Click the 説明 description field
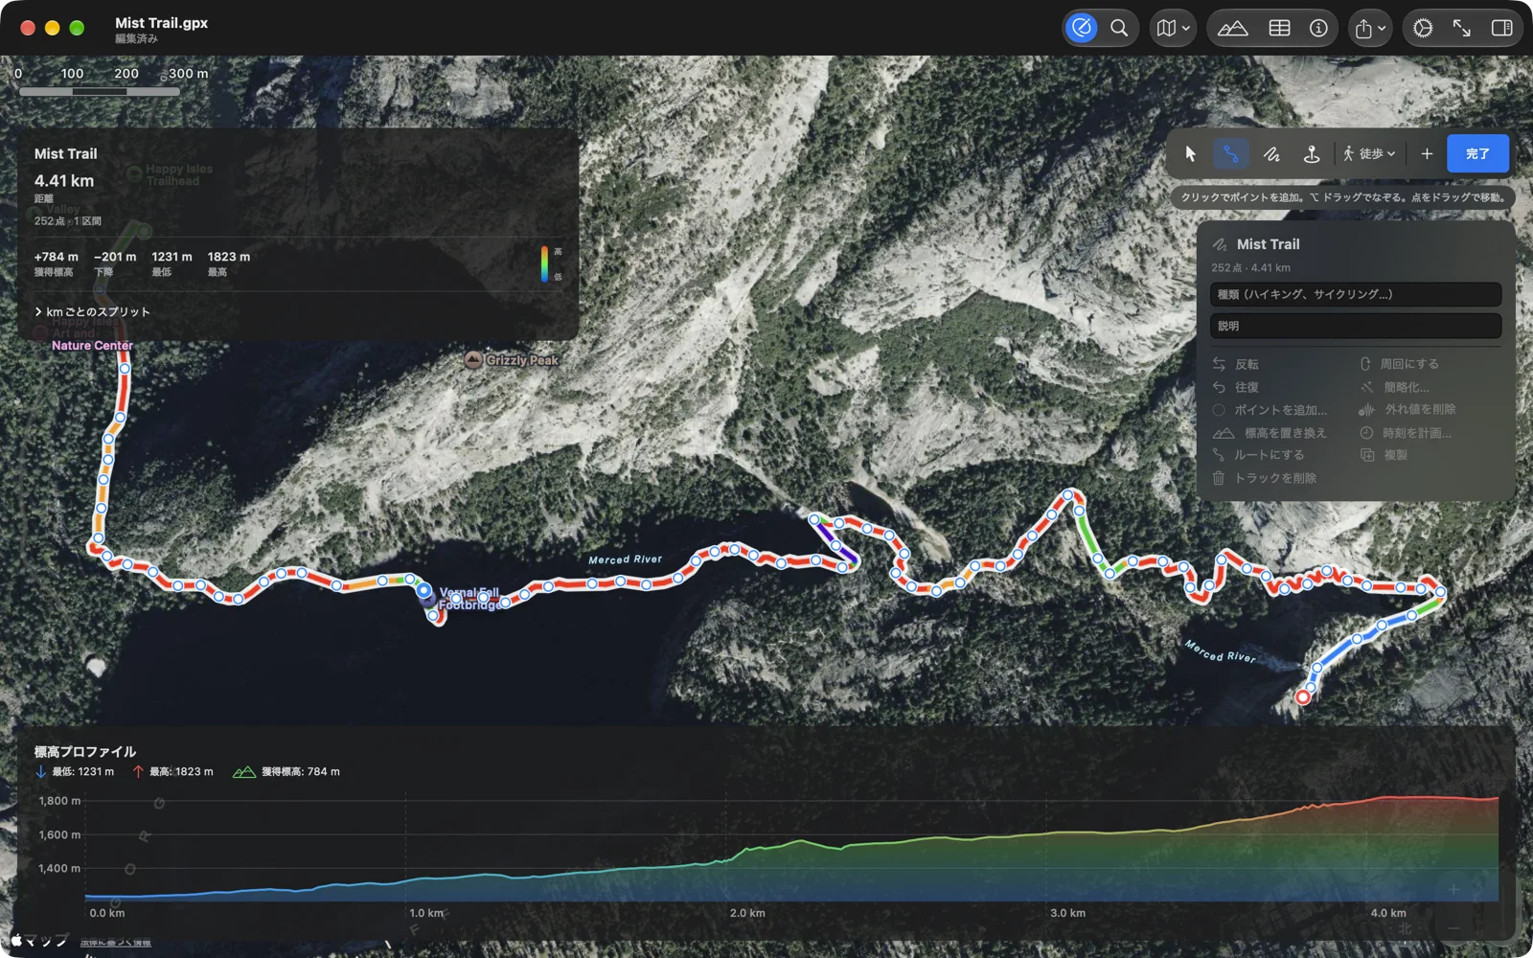Image resolution: width=1533 pixels, height=958 pixels. 1355,326
